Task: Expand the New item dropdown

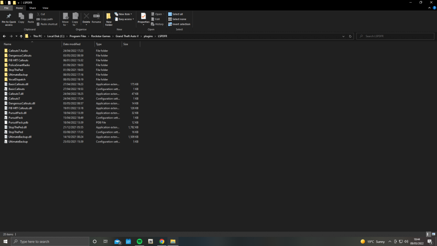Action: [124, 14]
